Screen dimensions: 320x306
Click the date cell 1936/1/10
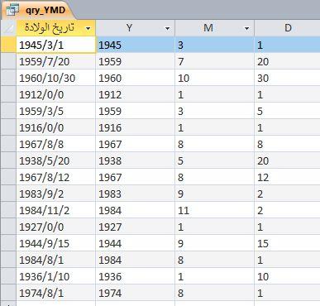click(x=56, y=276)
